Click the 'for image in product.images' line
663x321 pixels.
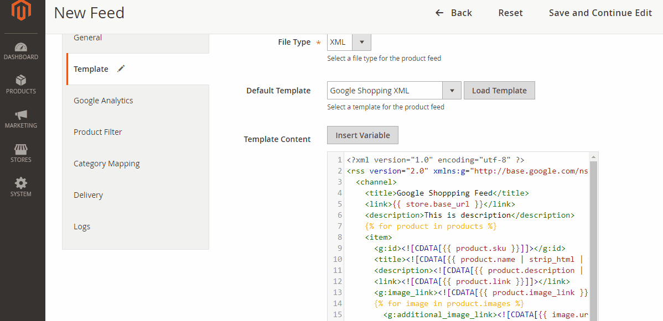(x=449, y=303)
